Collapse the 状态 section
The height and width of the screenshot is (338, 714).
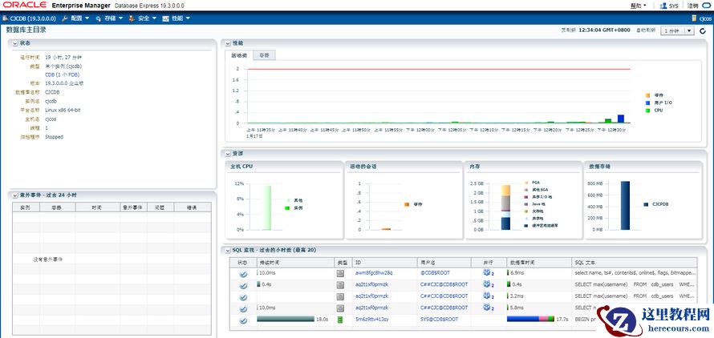(15, 42)
